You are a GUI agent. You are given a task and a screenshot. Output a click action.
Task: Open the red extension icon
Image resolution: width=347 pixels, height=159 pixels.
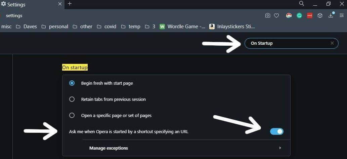point(310,15)
